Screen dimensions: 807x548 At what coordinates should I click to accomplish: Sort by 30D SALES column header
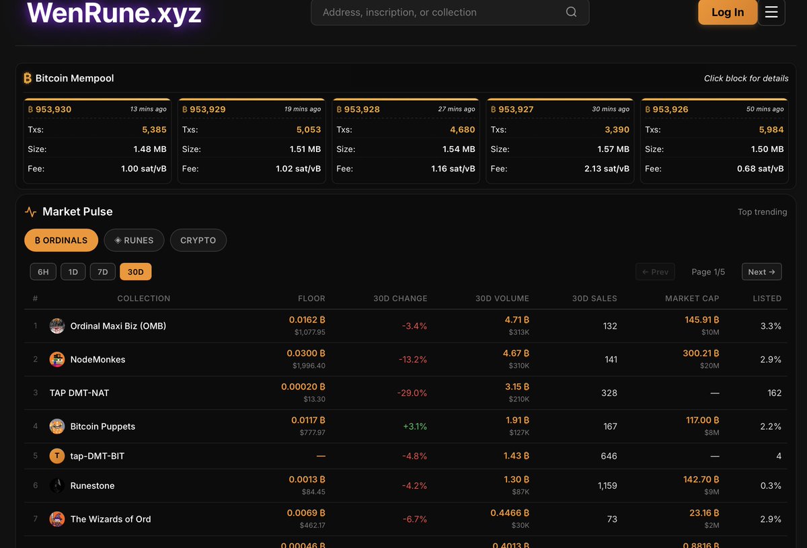tap(594, 299)
